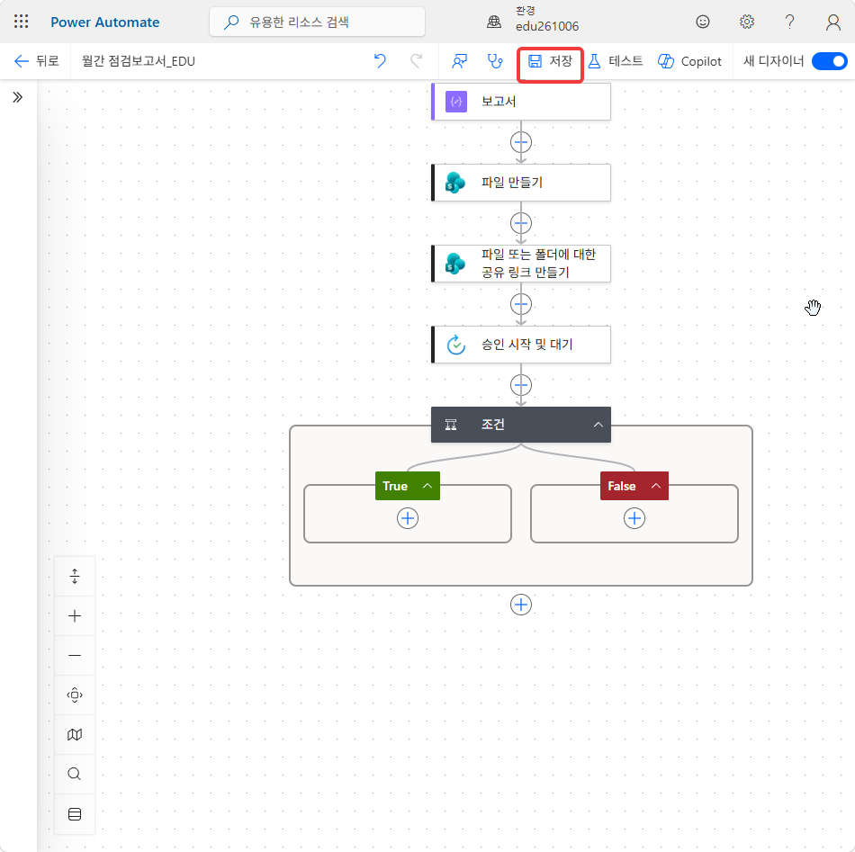The width and height of the screenshot is (855, 852).
Task: Select 파일 또는 폴더에 대한 공유 링크 만들기 card
Action: [x=521, y=264]
